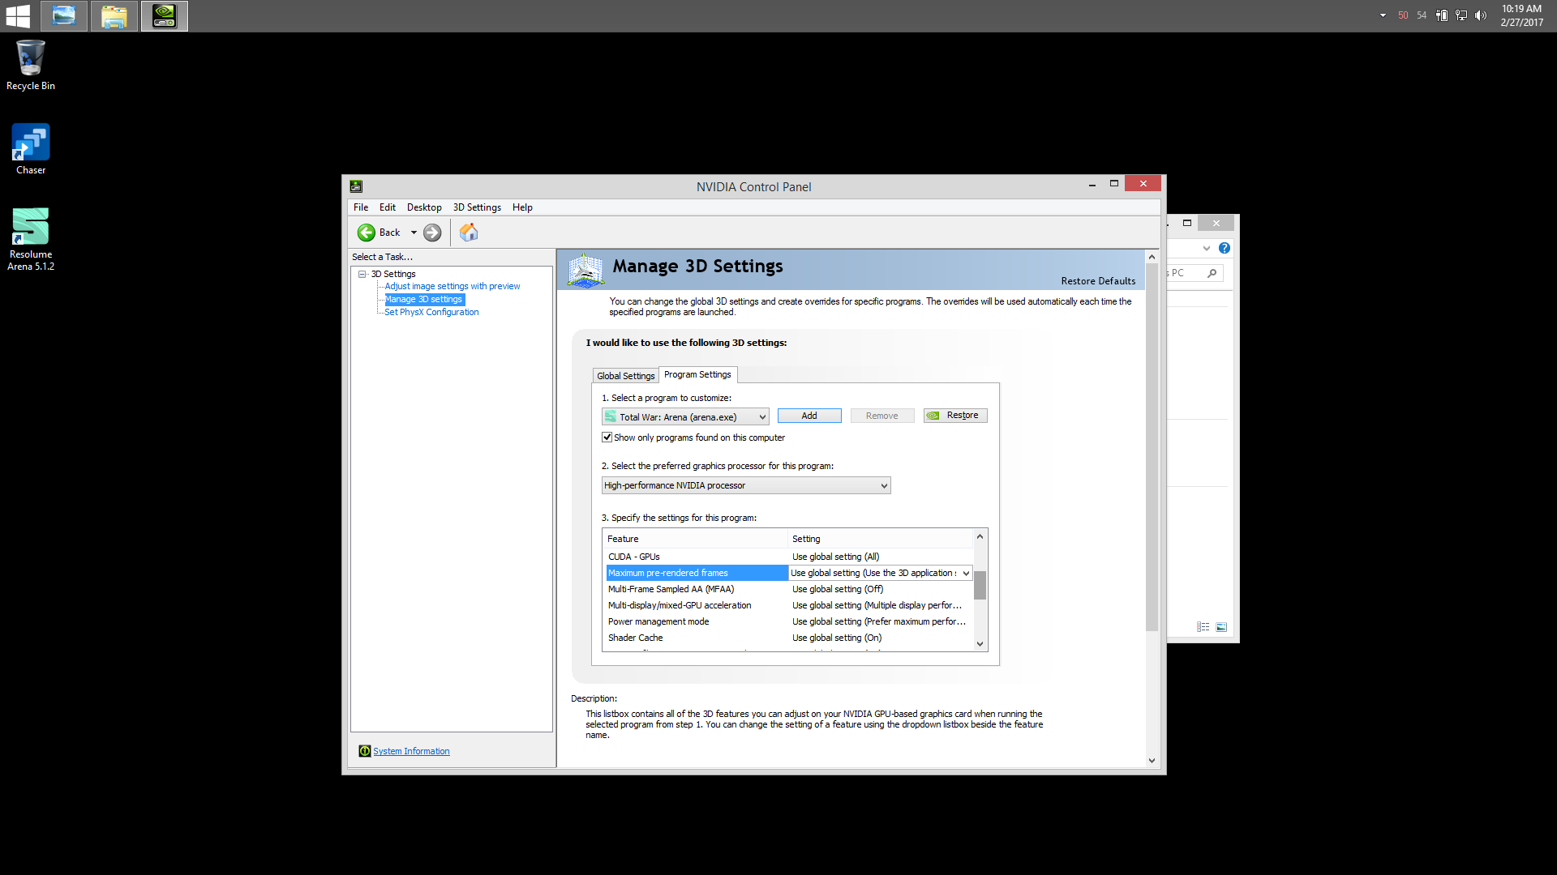Select Set PhysX Configuration task
The image size is (1557, 875).
(x=431, y=312)
